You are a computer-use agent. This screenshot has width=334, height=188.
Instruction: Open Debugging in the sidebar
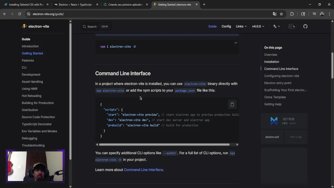click(x=29, y=138)
